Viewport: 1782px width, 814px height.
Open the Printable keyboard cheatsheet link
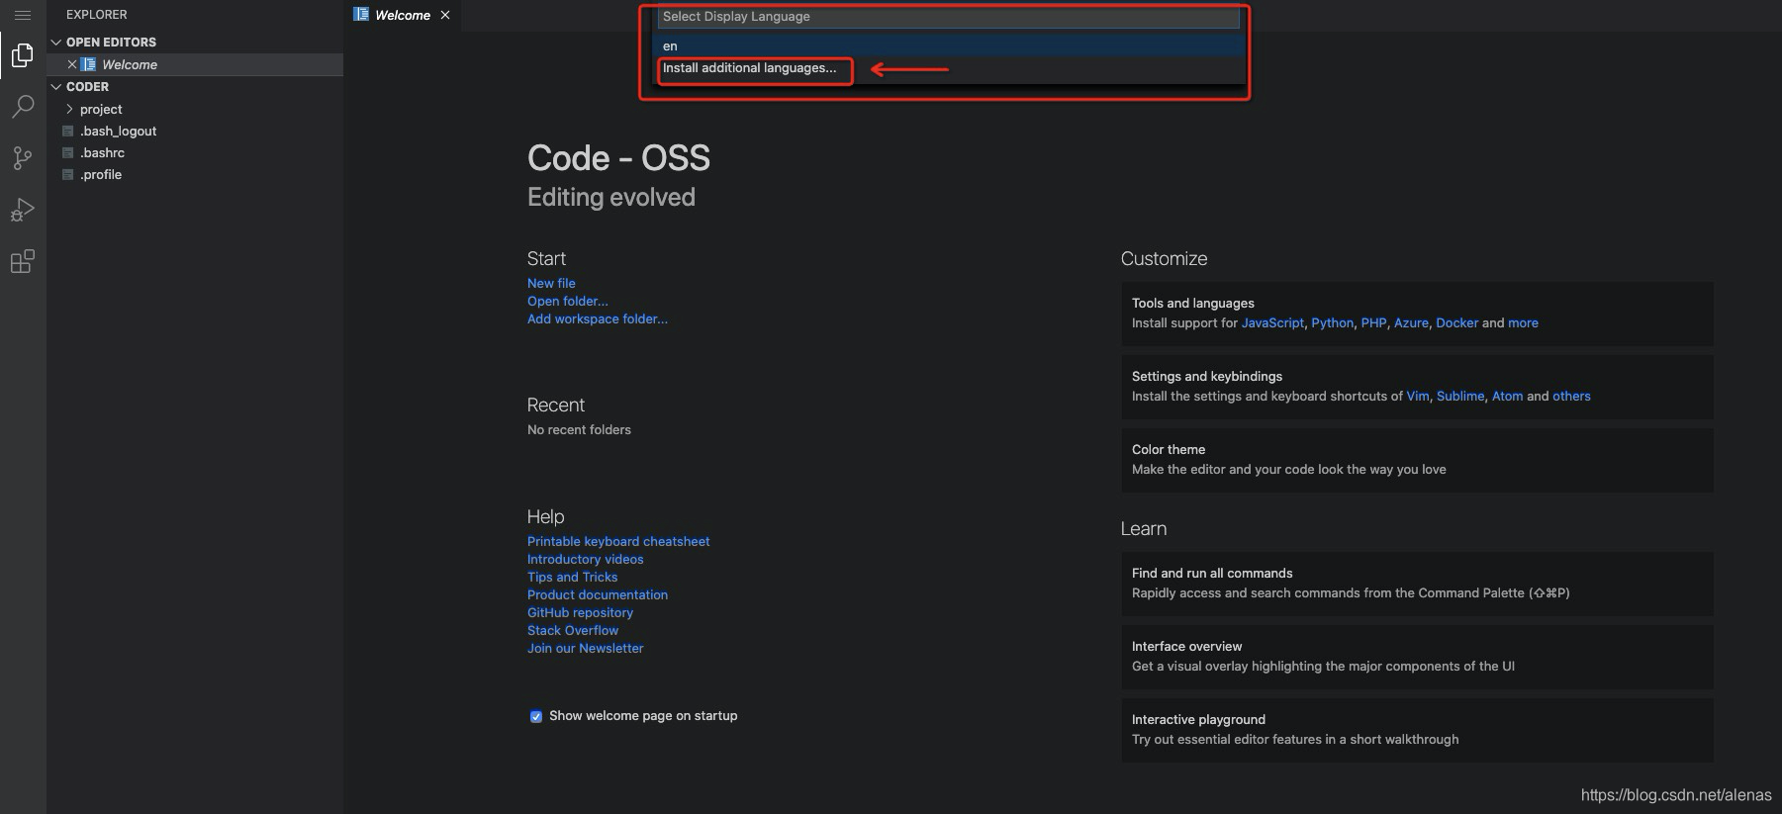(x=618, y=541)
